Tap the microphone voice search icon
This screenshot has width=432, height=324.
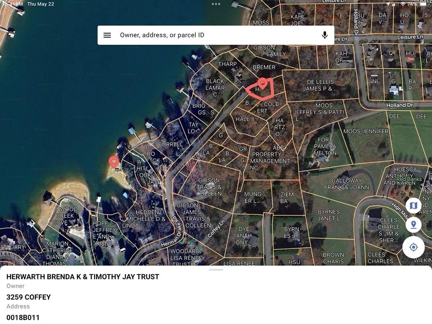click(324, 35)
